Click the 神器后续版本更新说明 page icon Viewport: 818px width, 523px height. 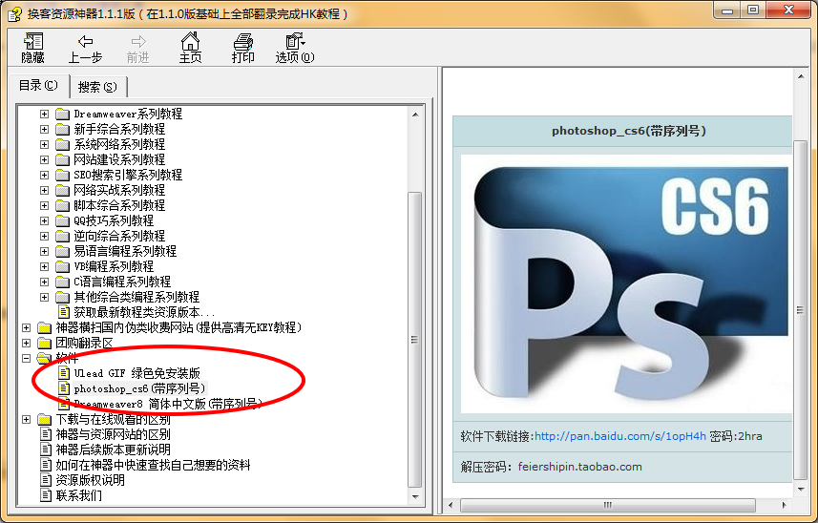pyautogui.click(x=46, y=450)
